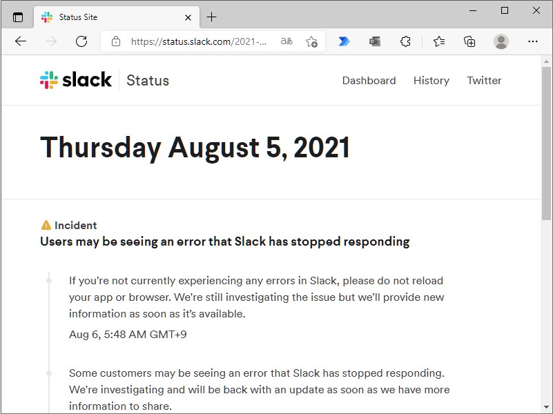Open the Favorites panel icon

pos(439,41)
